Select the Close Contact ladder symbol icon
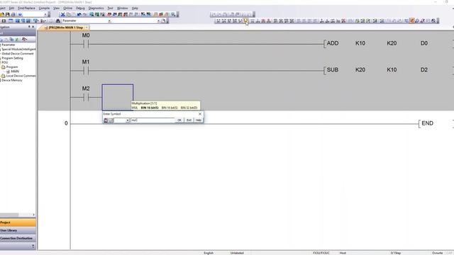Viewport: 454px width, 255px height. pos(229,21)
